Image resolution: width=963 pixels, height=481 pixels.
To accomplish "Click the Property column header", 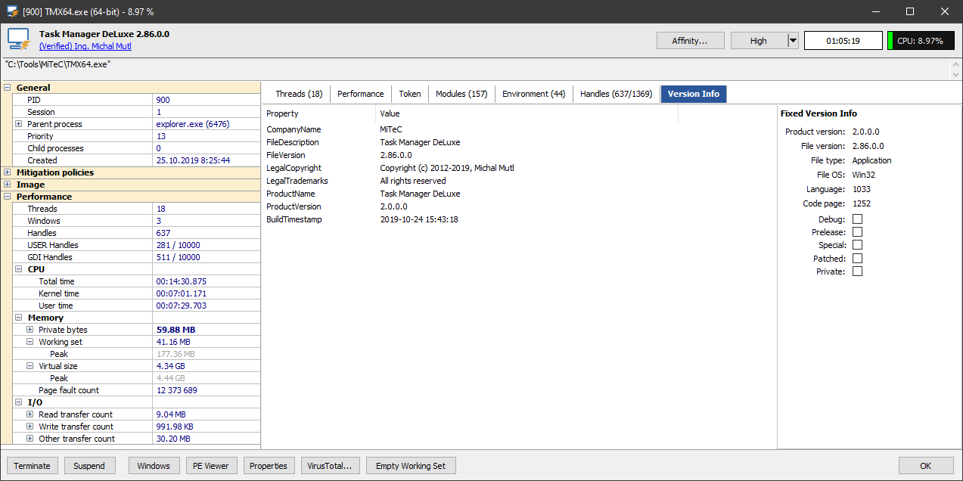I will (x=319, y=113).
